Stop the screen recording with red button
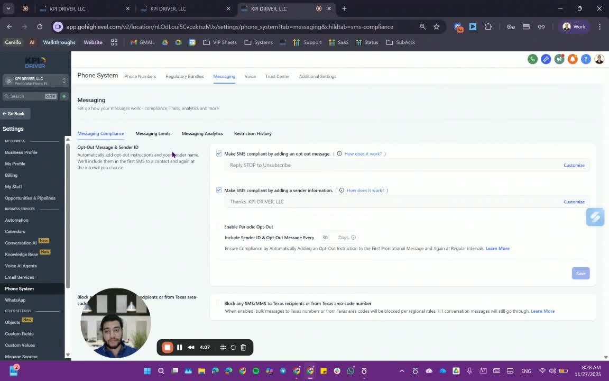 tap(168, 347)
